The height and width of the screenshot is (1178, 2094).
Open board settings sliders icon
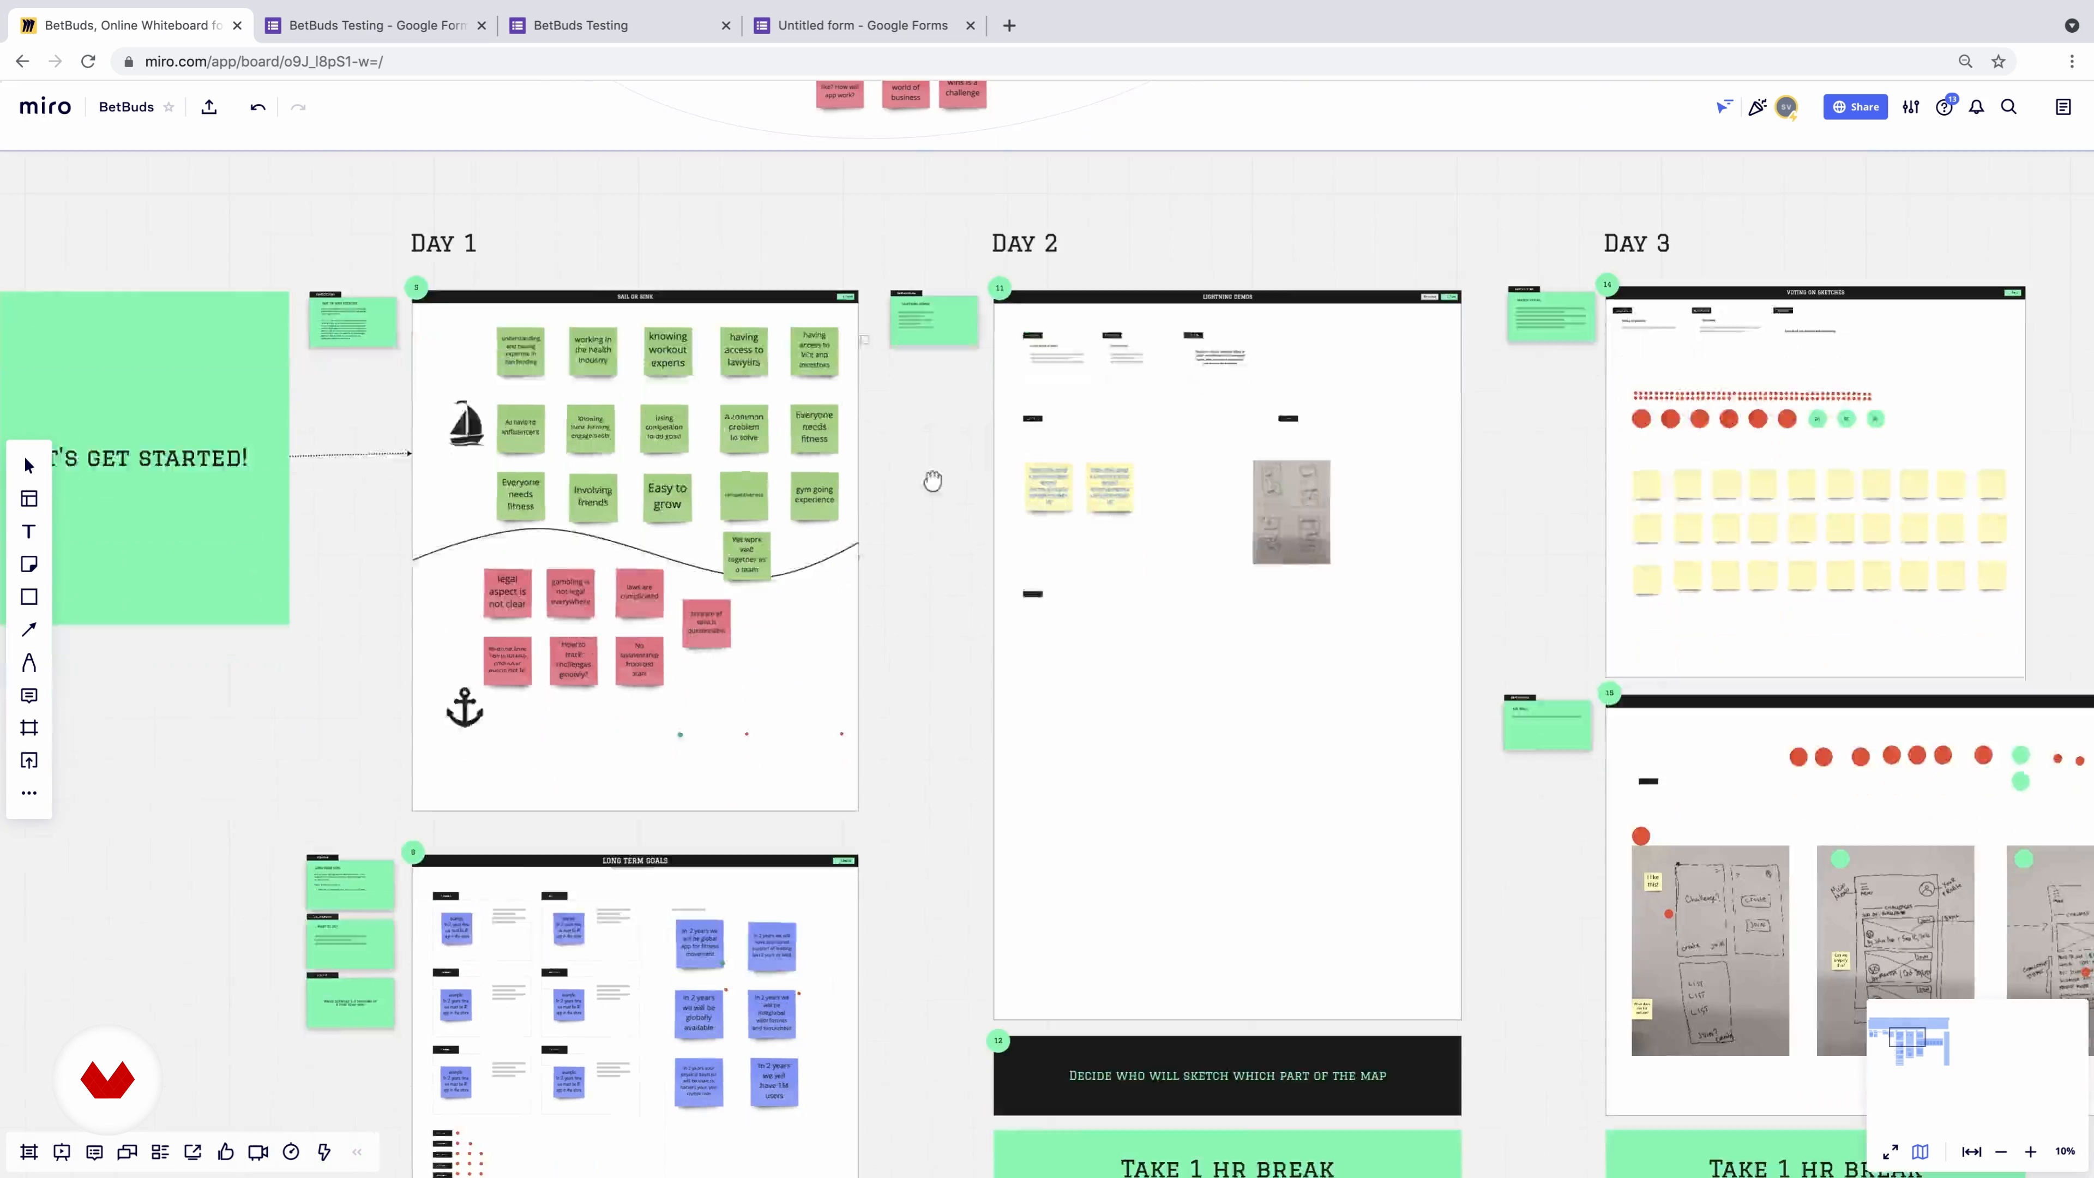tap(1911, 106)
